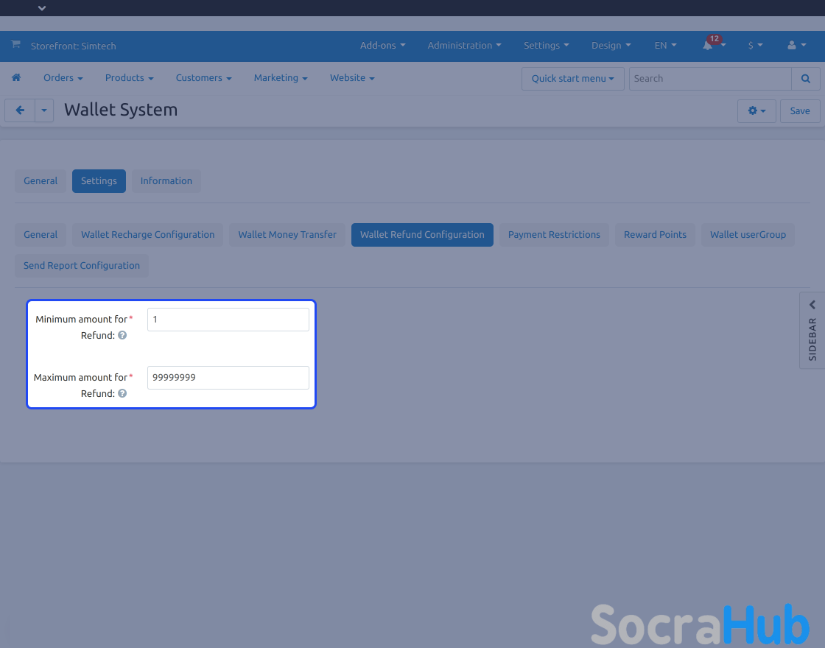This screenshot has width=825, height=648.
Task: Focus the Minimum amount for Refund field
Action: click(228, 320)
